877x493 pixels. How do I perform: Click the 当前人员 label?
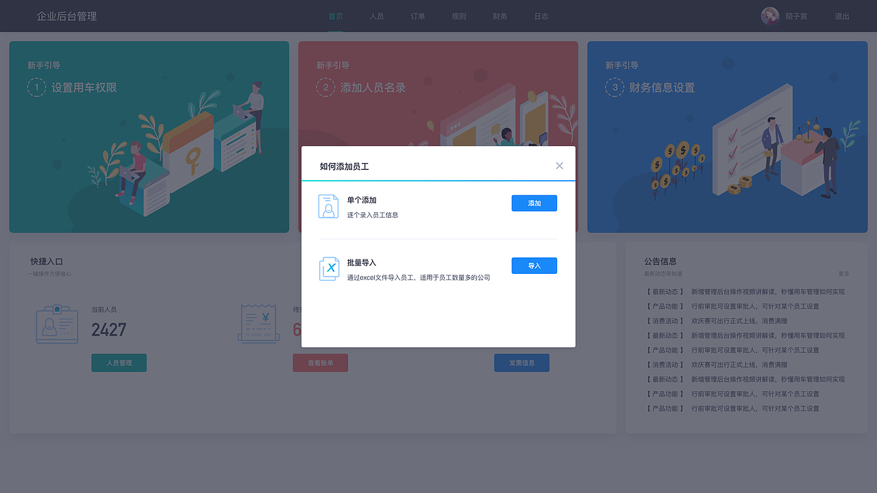[104, 309]
